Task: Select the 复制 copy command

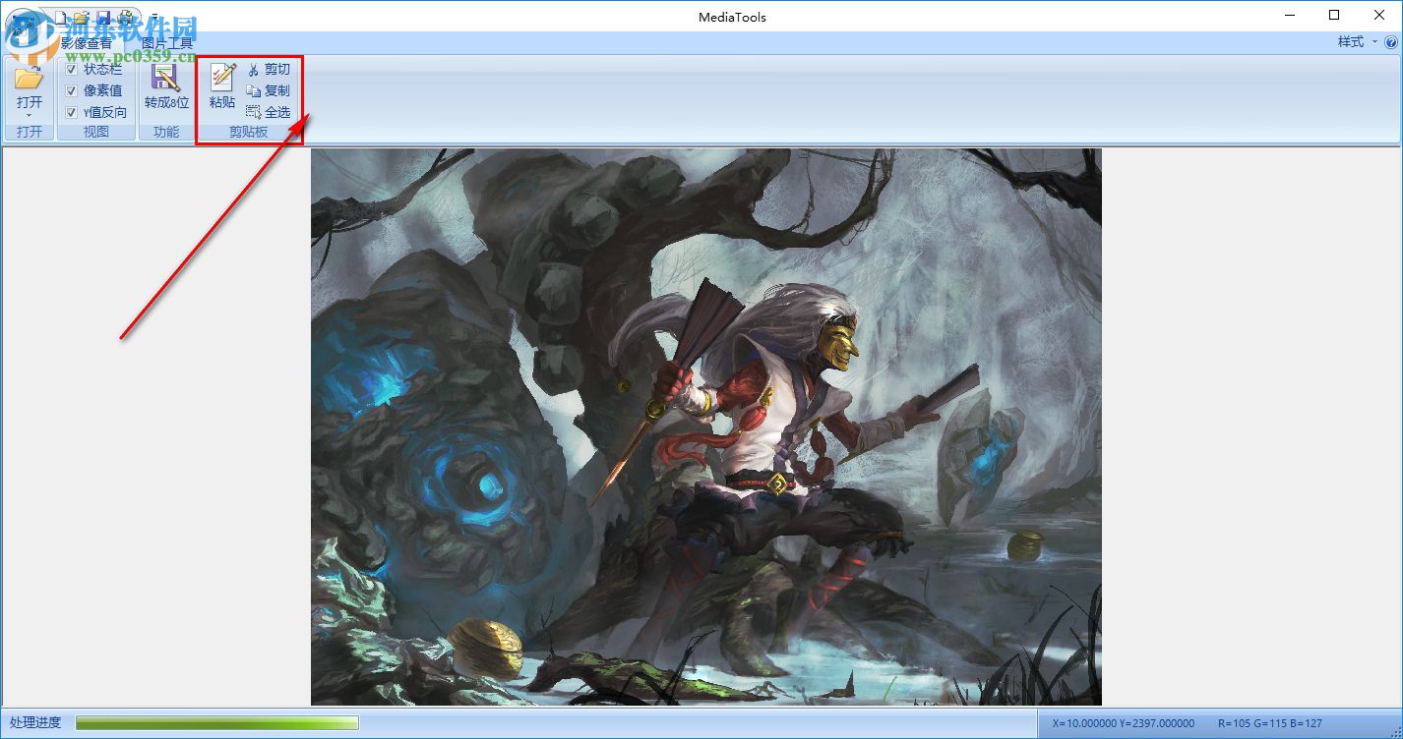Action: tap(269, 90)
